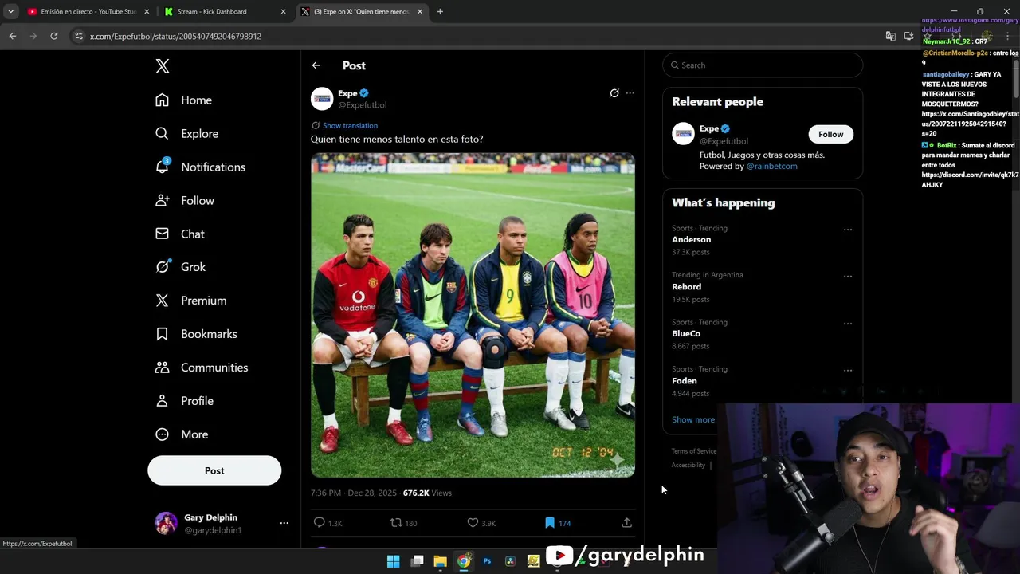
Task: Open Photoshop from the taskbar
Action: pos(487,561)
